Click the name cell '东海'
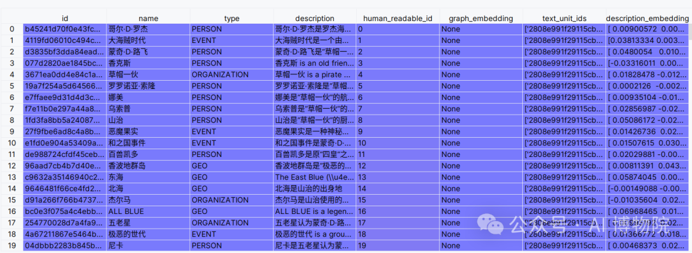 click(148, 177)
